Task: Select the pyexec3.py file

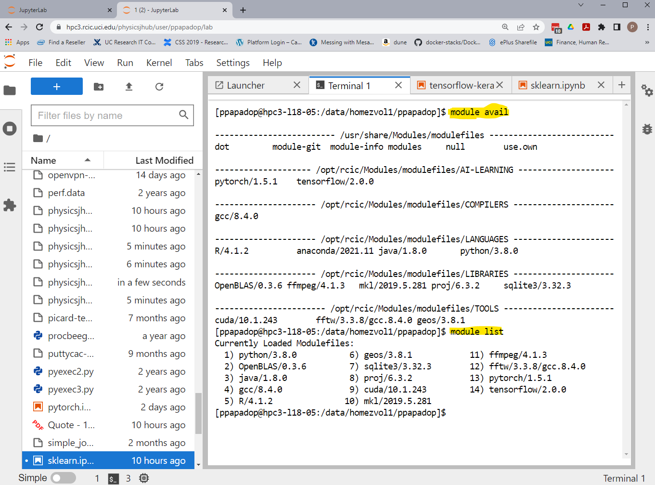Action: click(x=108, y=389)
